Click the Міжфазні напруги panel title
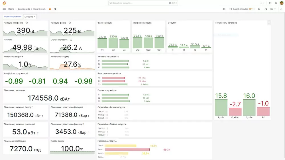This screenshot has width=285, height=160. tap(142, 23)
